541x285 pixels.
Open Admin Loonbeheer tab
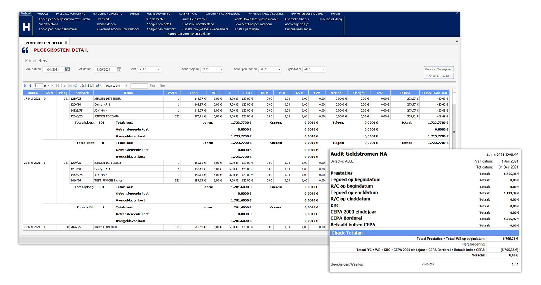(159, 14)
